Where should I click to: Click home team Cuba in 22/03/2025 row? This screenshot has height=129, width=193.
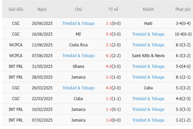[x=78, y=99]
